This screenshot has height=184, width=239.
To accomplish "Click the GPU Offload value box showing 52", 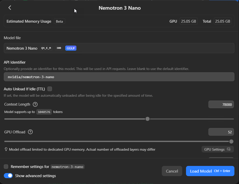I will pyautogui.click(x=221, y=132).
